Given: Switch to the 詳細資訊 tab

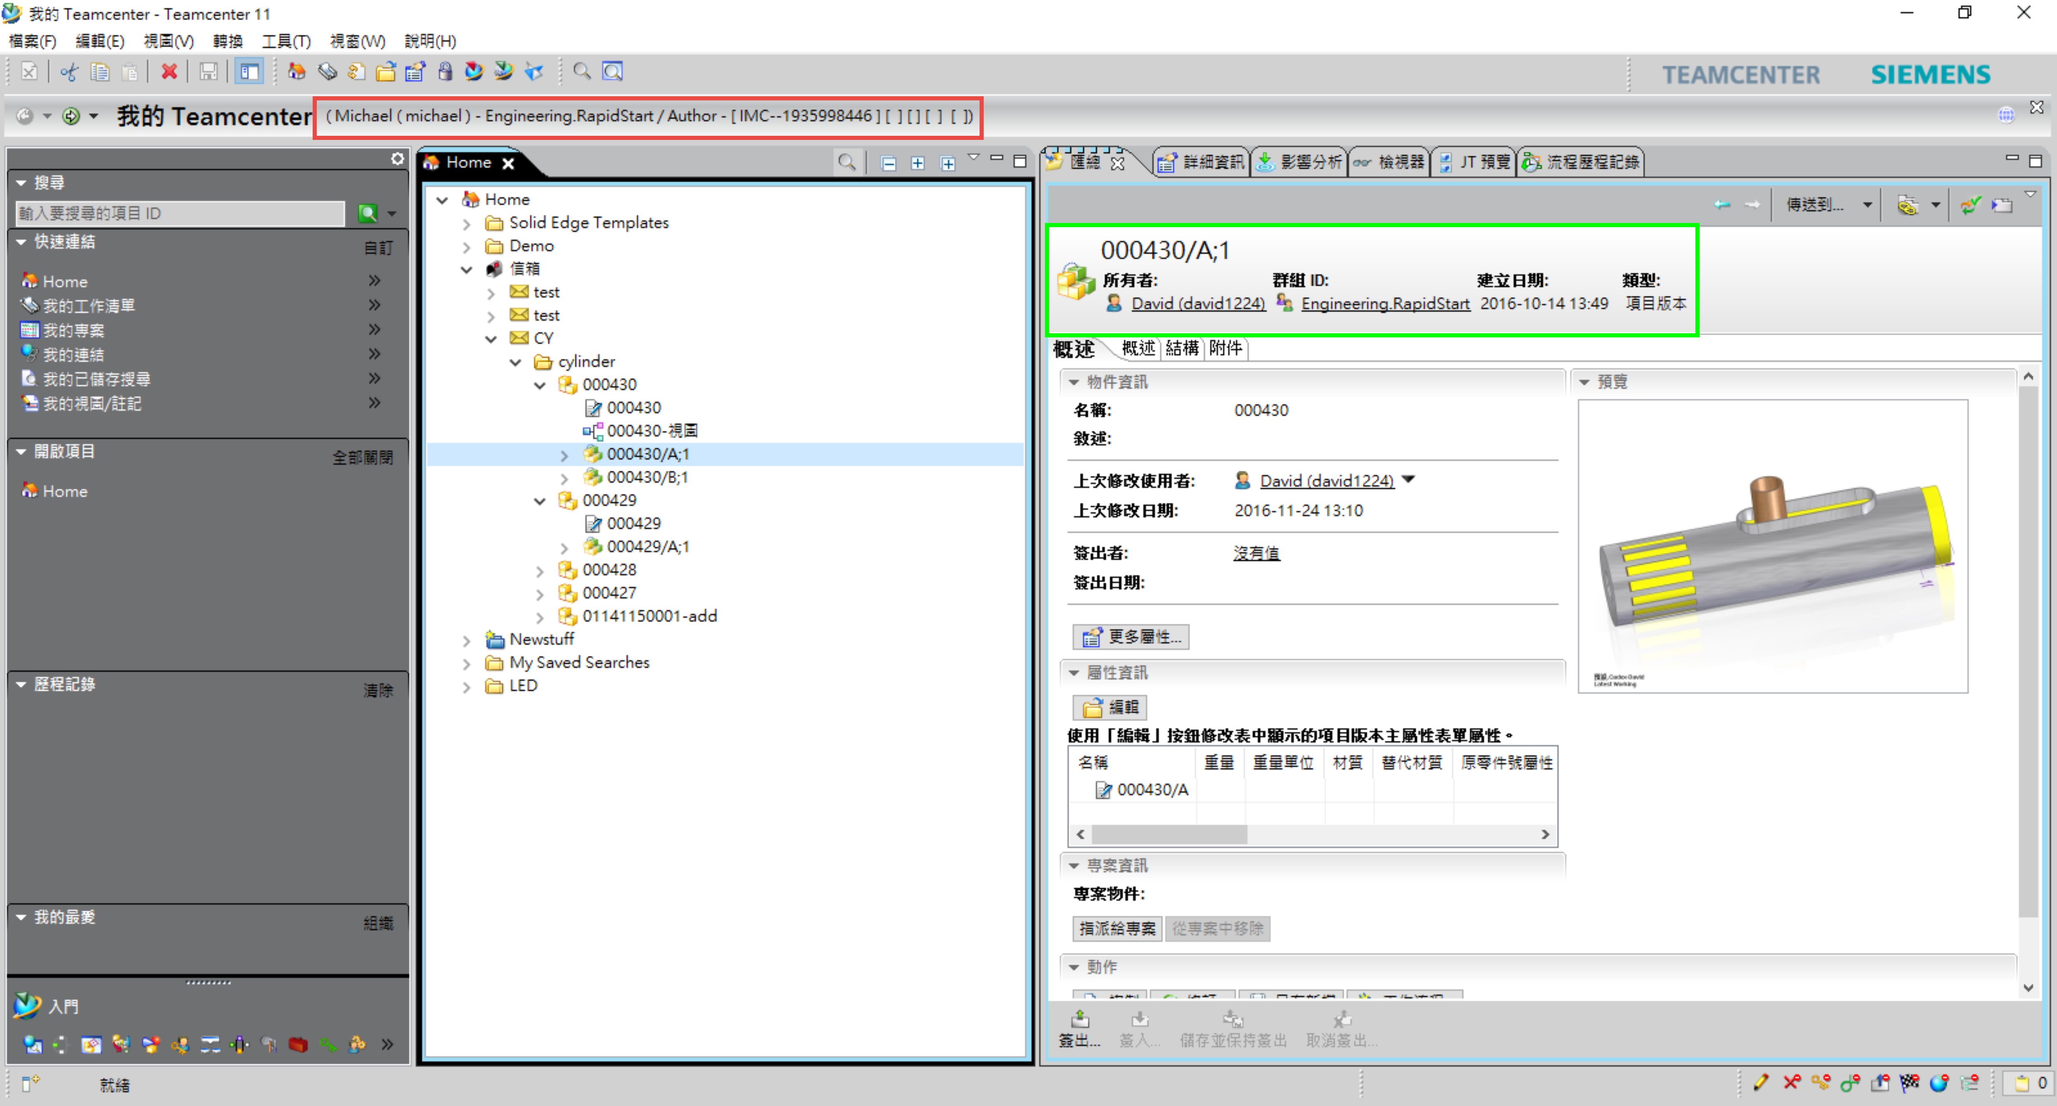Looking at the screenshot, I should 1201,162.
